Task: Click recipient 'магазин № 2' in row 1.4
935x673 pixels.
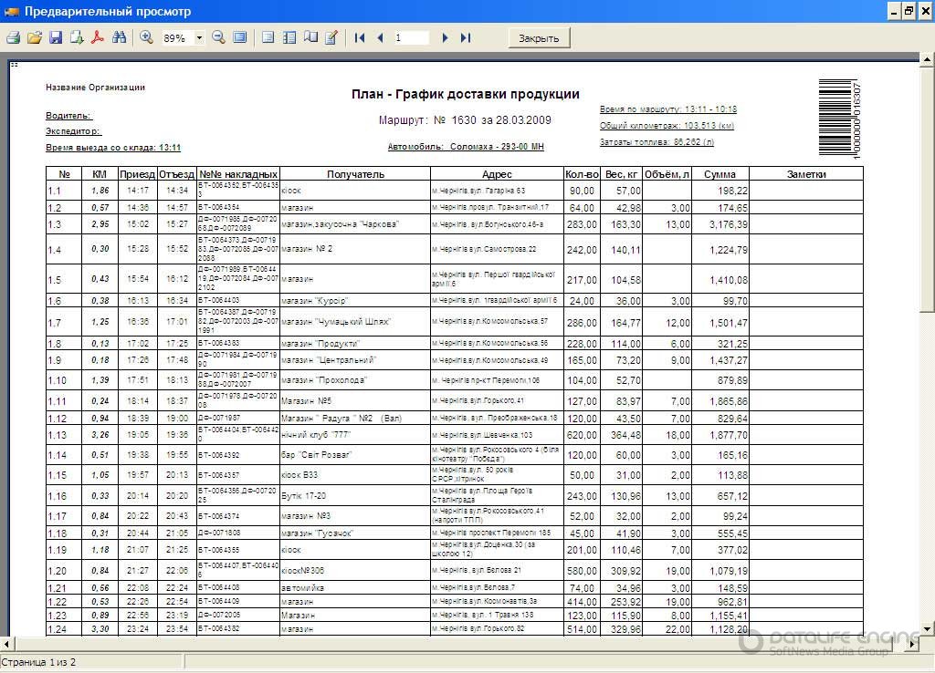Action: pos(307,249)
